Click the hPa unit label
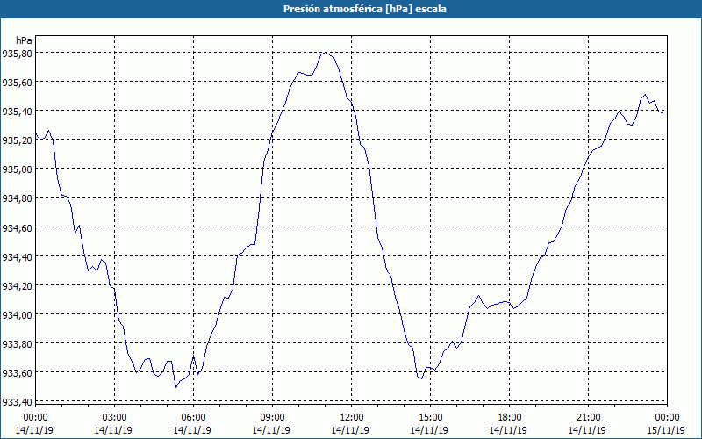702x439 pixels. click(x=24, y=40)
